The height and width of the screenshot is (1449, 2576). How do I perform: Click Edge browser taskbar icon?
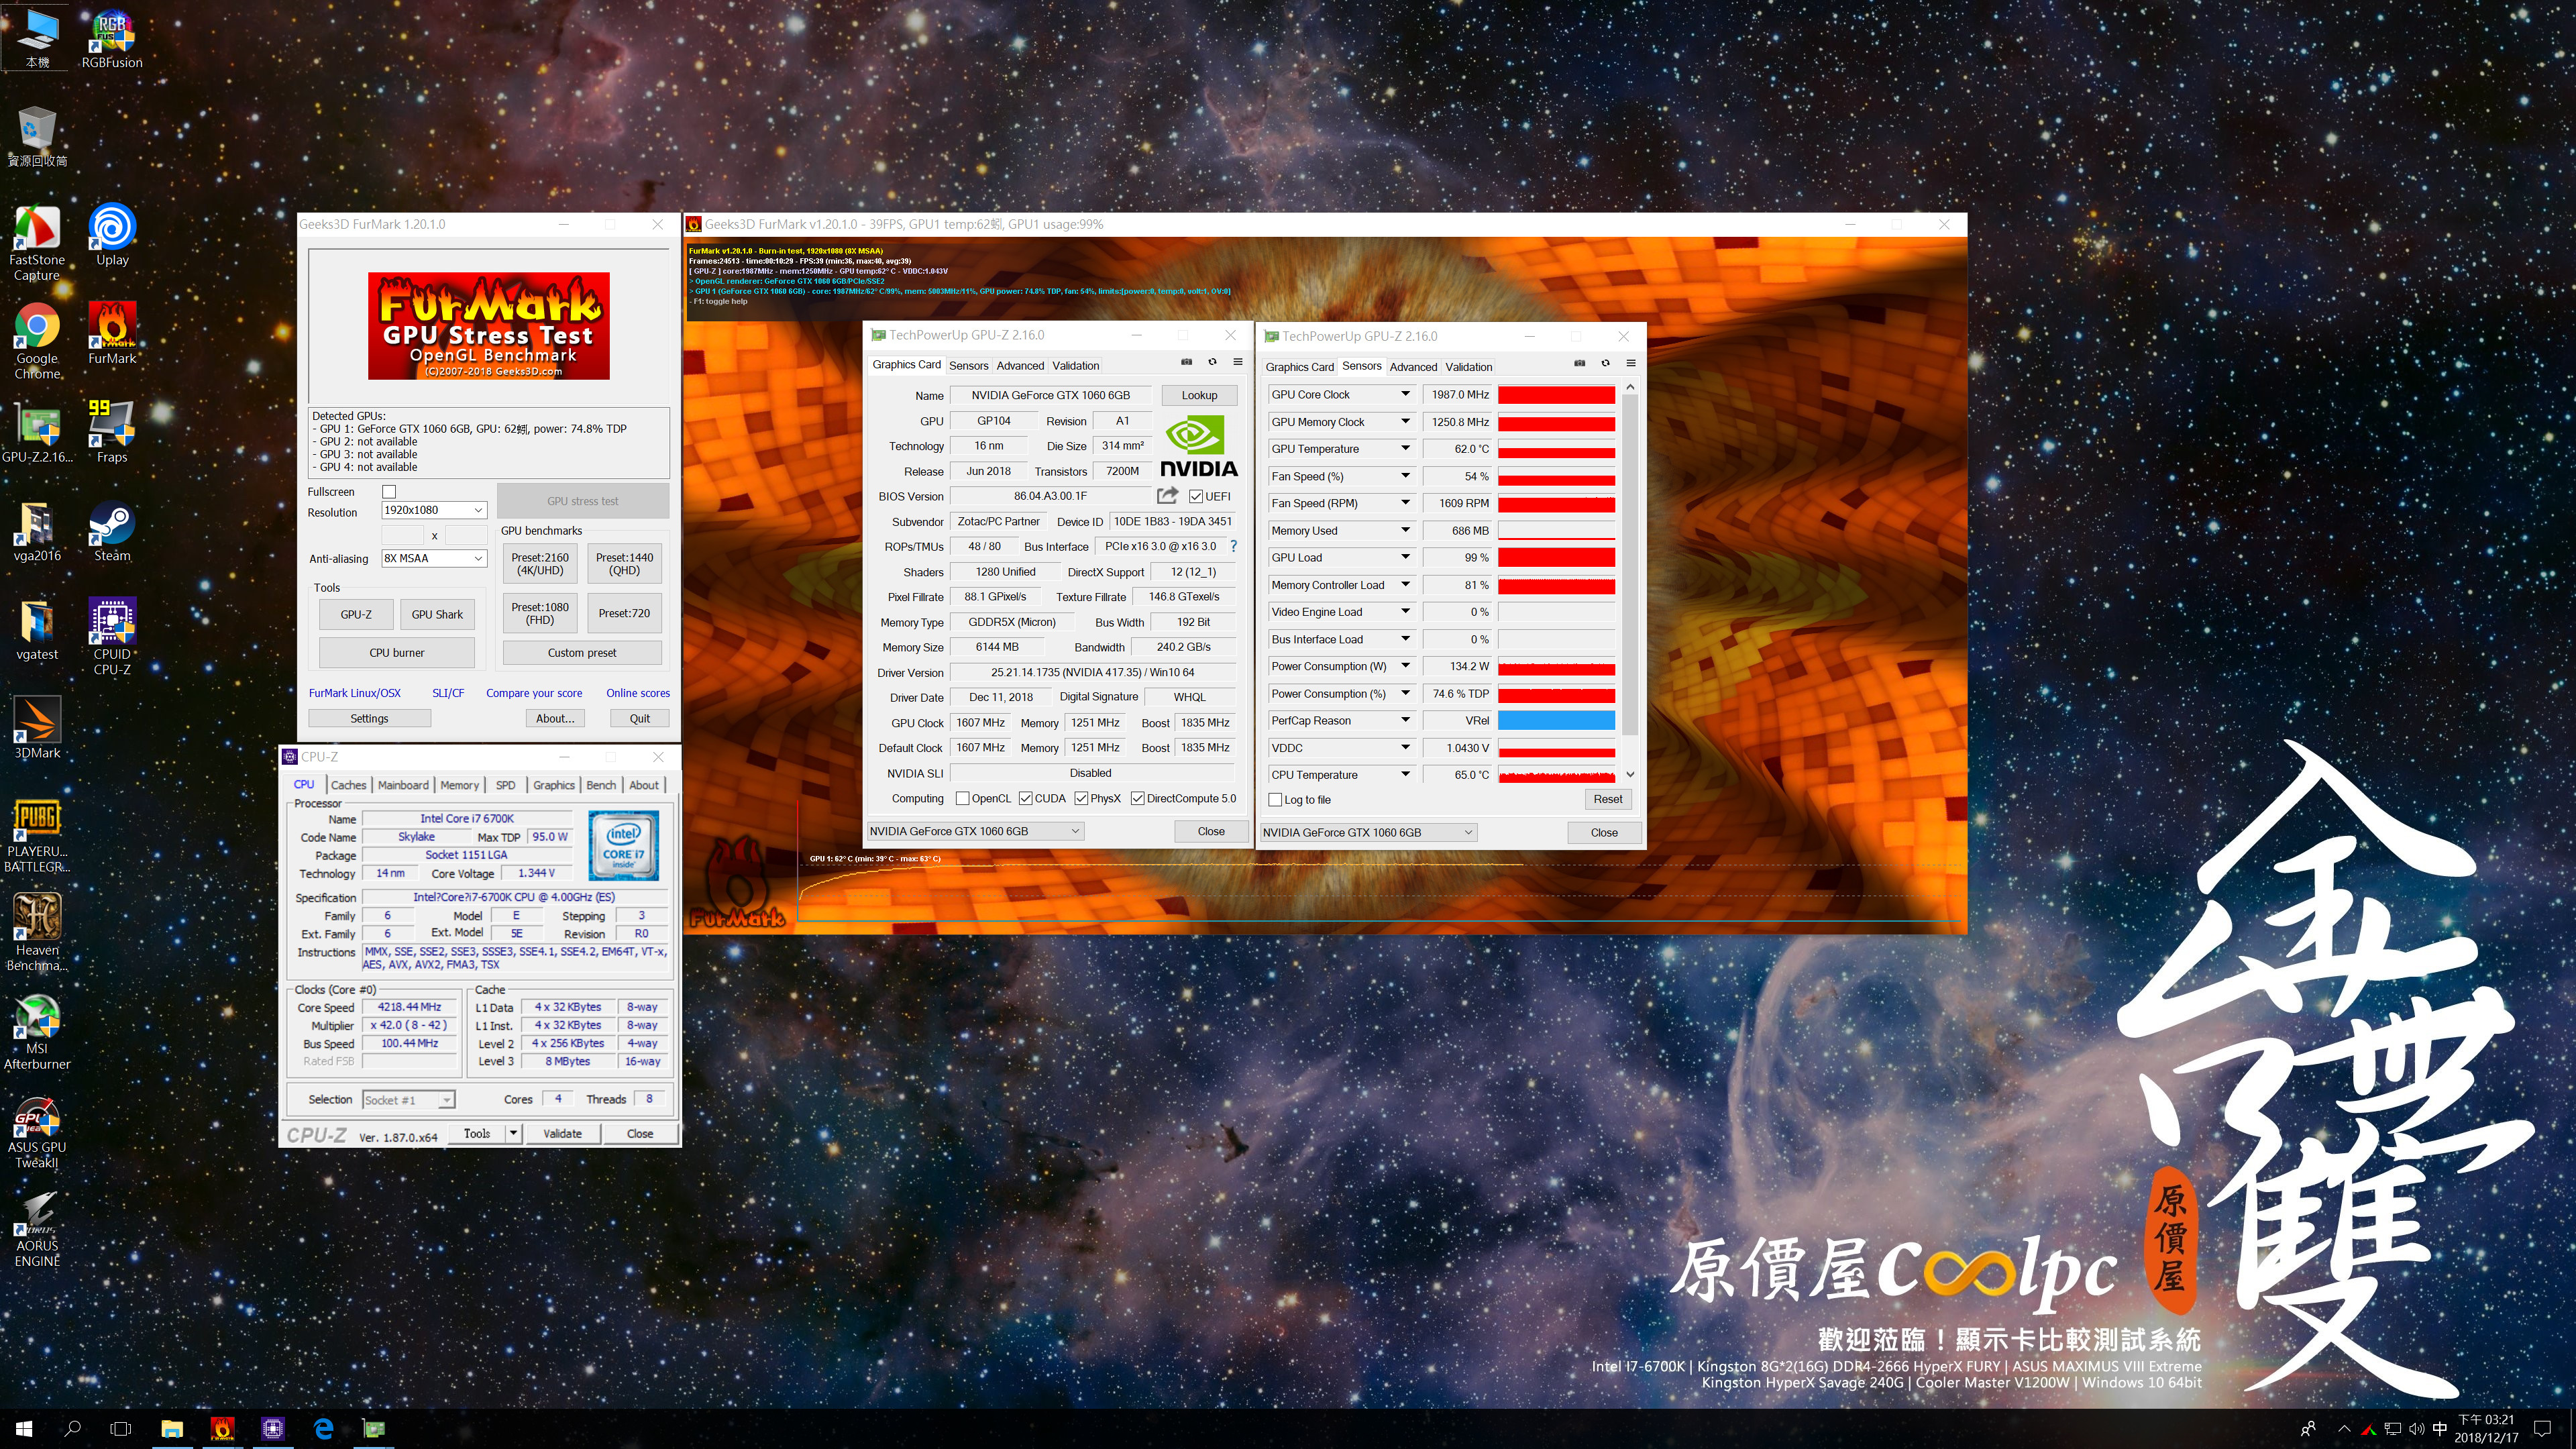tap(323, 1428)
